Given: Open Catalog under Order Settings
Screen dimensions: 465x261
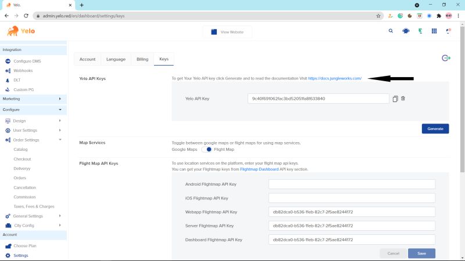Looking at the screenshot, I should point(20,150).
